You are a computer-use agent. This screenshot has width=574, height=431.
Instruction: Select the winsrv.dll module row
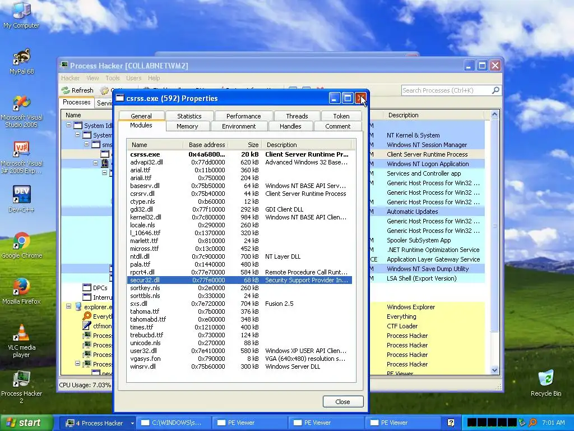(239, 366)
